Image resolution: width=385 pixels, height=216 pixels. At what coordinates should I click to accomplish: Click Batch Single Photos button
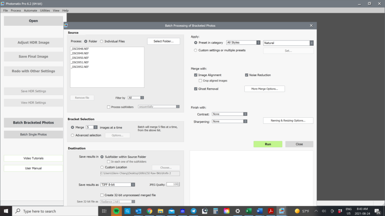[x=33, y=135]
